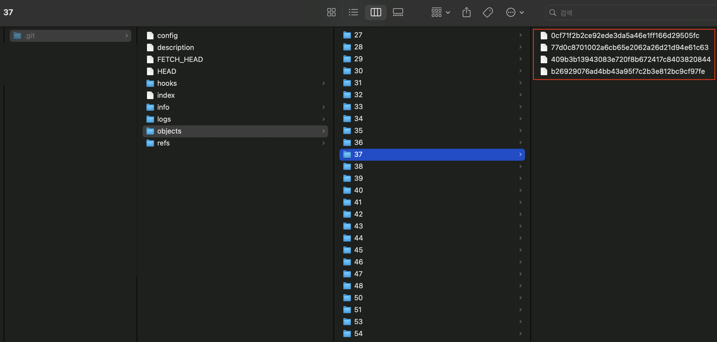Switch to list view
This screenshot has width=717, height=342.
click(353, 12)
